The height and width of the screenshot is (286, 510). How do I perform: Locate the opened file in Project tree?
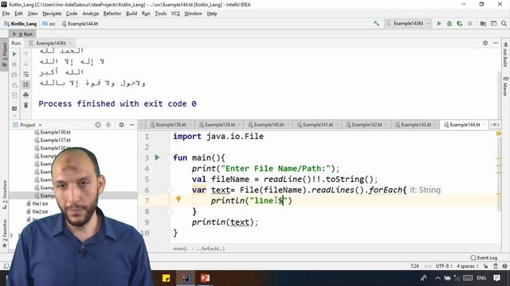click(98, 125)
